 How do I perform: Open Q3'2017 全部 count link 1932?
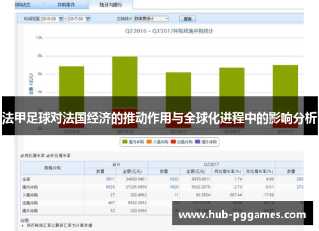coord(174,179)
